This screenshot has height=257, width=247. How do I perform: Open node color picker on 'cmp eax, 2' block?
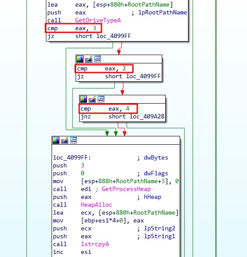[80, 59]
